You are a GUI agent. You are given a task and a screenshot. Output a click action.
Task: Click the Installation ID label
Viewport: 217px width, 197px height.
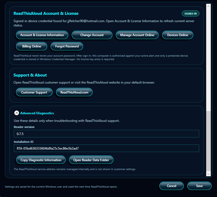[x=24, y=142]
